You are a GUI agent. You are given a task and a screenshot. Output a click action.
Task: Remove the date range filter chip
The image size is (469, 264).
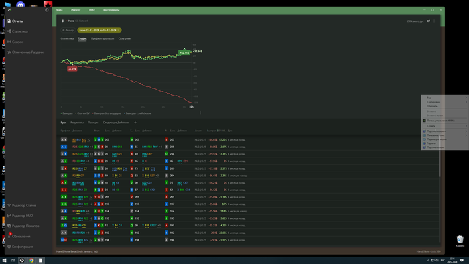119,31
